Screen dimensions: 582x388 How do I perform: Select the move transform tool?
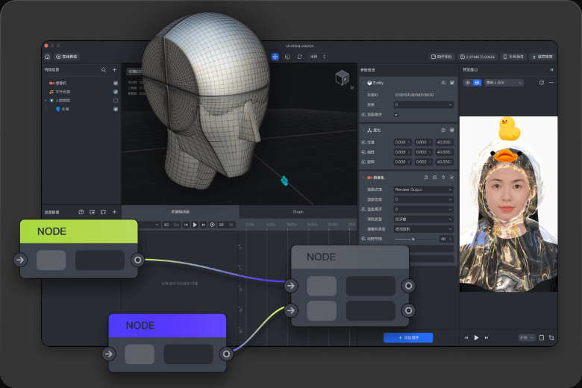pos(275,57)
